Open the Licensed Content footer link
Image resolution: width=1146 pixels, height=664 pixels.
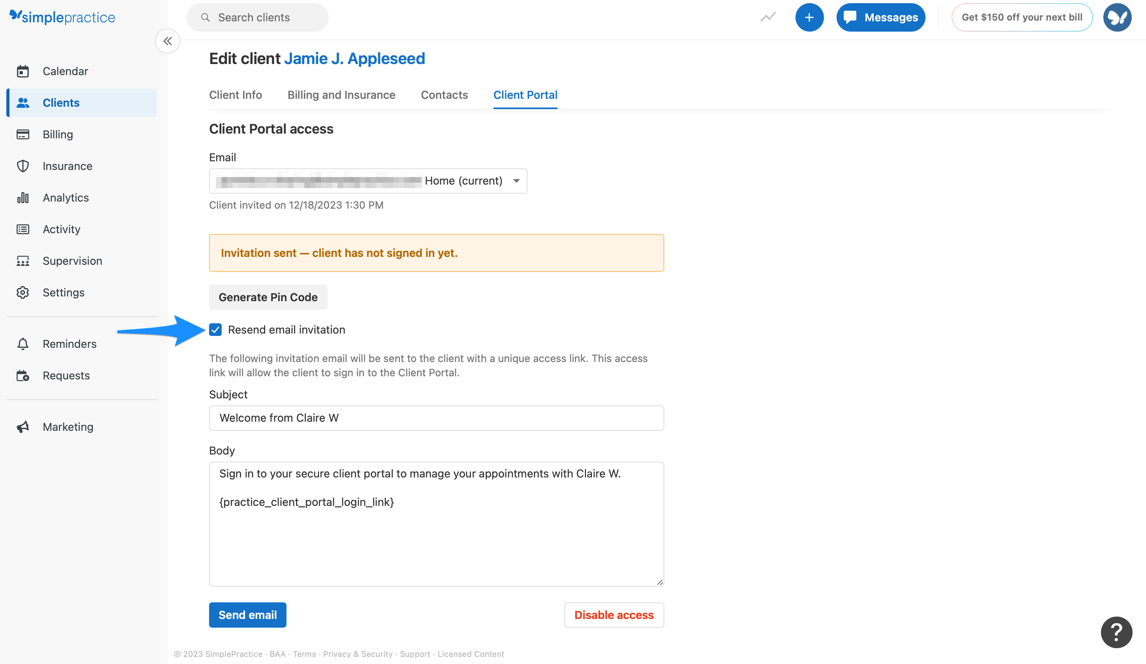pos(471,654)
